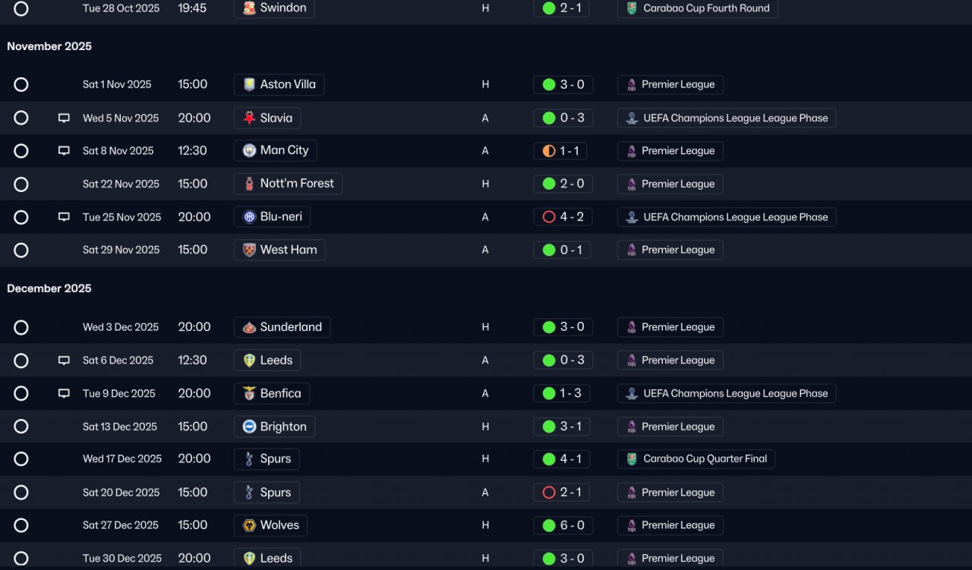This screenshot has height=570, width=972.
Task: Select the radio circle for Nott'm Forest match
Action: pos(21,184)
